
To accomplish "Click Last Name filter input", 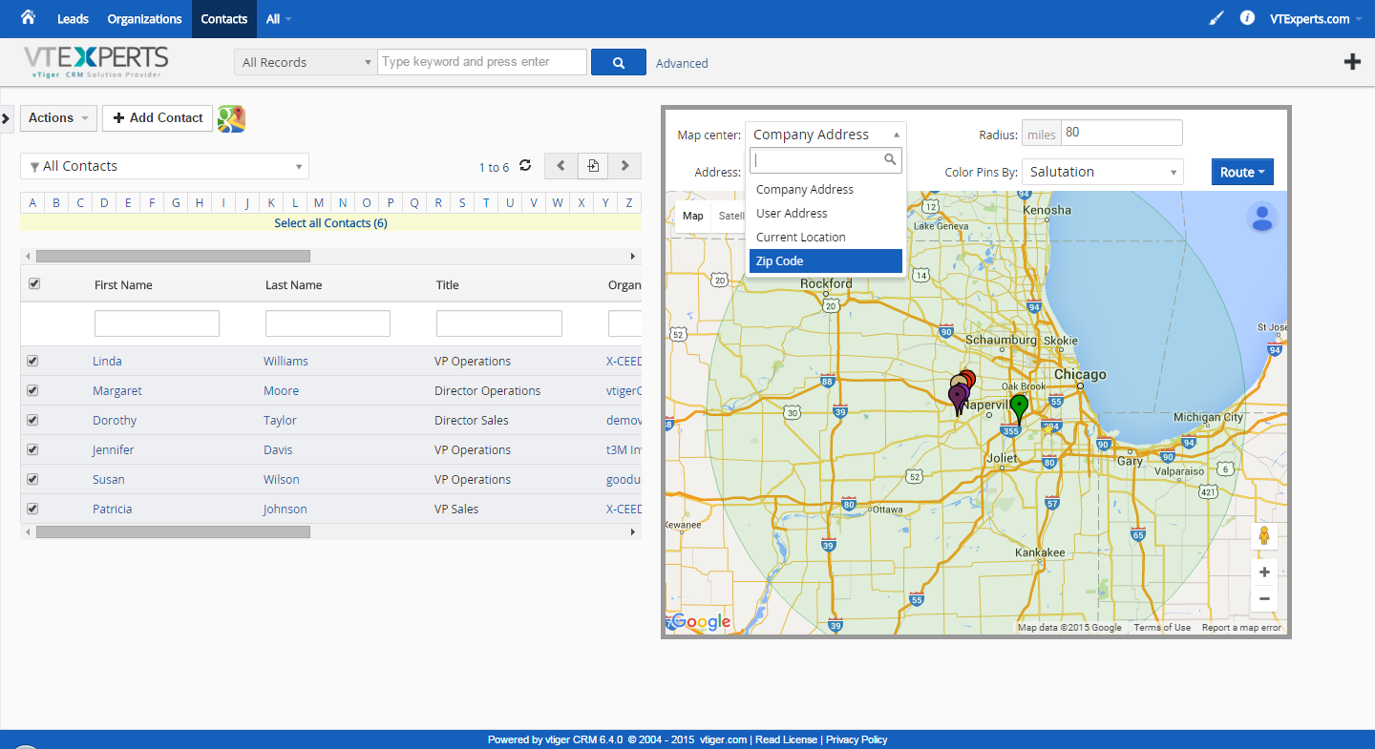I will click(328, 323).
